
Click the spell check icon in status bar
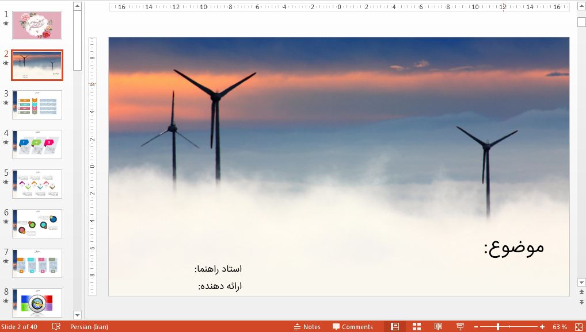56,326
